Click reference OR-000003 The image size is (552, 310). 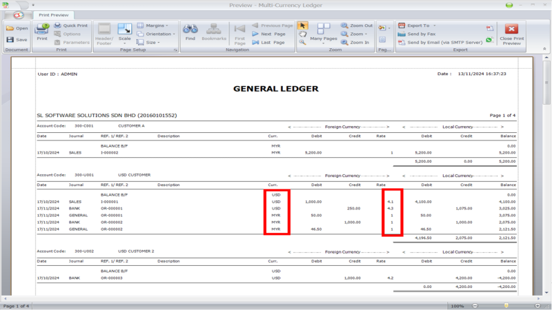tap(112, 278)
